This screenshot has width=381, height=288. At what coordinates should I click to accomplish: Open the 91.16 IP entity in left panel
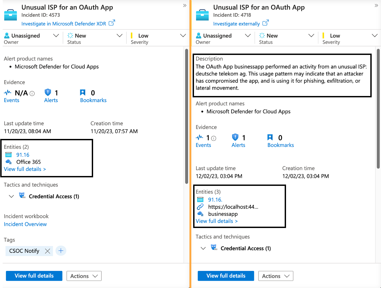coord(23,155)
